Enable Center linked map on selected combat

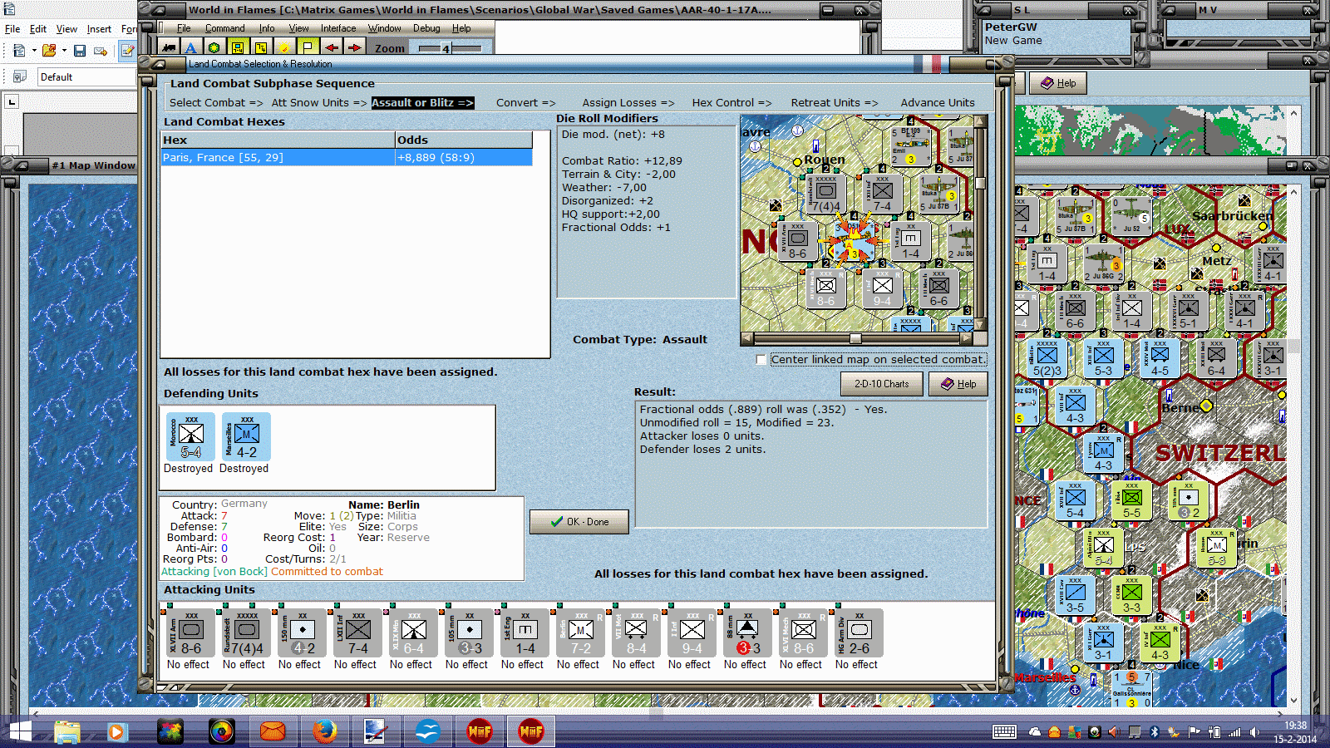761,360
